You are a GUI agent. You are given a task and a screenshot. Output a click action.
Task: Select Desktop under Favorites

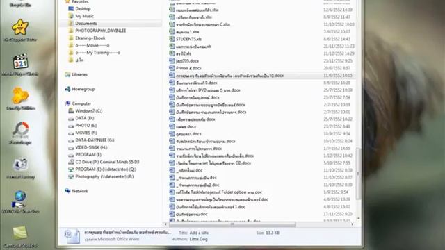(x=83, y=9)
